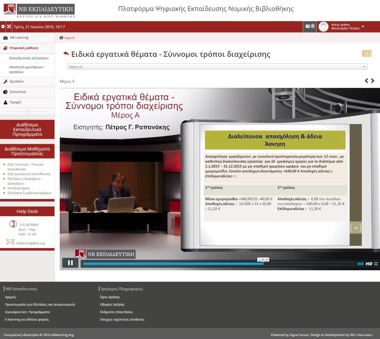Screen dimensions: 380x339
Task: Click the user avatar picture
Action: 323,27
